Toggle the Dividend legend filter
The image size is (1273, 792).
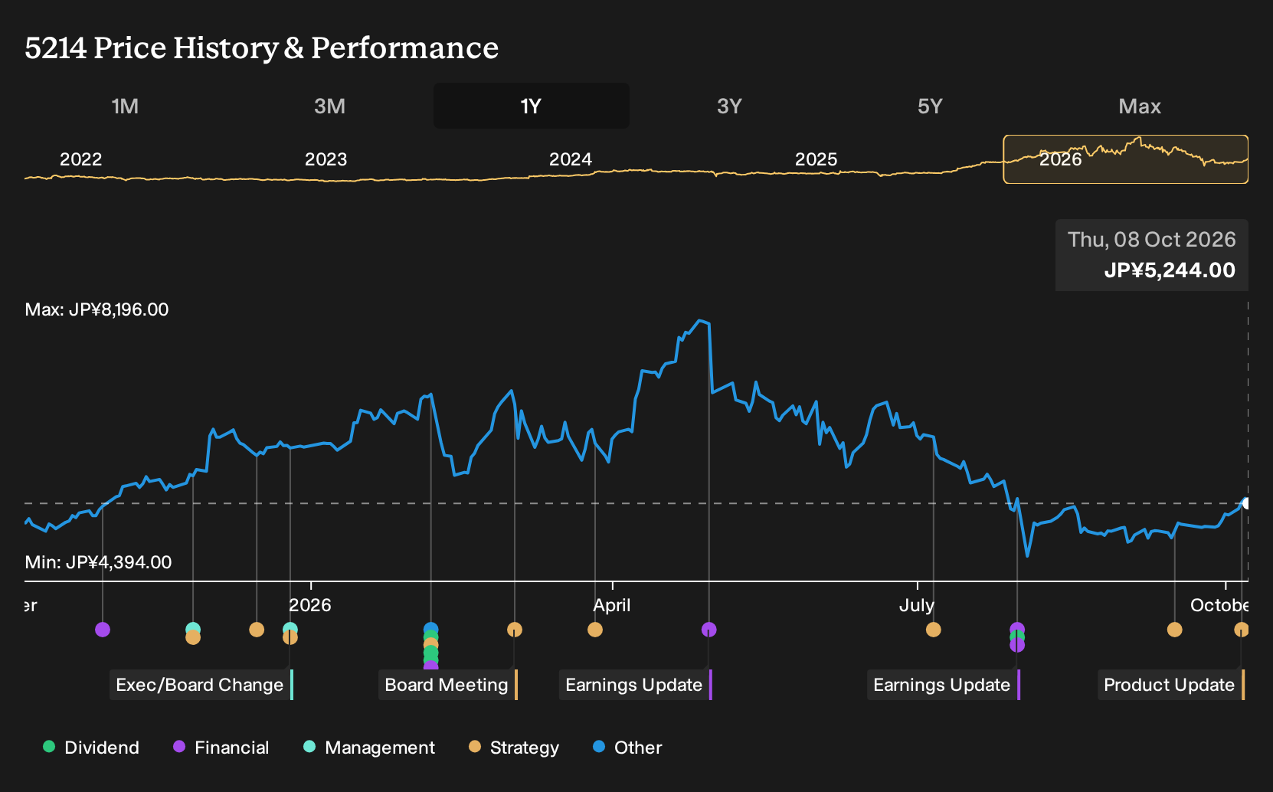pyautogui.click(x=91, y=748)
